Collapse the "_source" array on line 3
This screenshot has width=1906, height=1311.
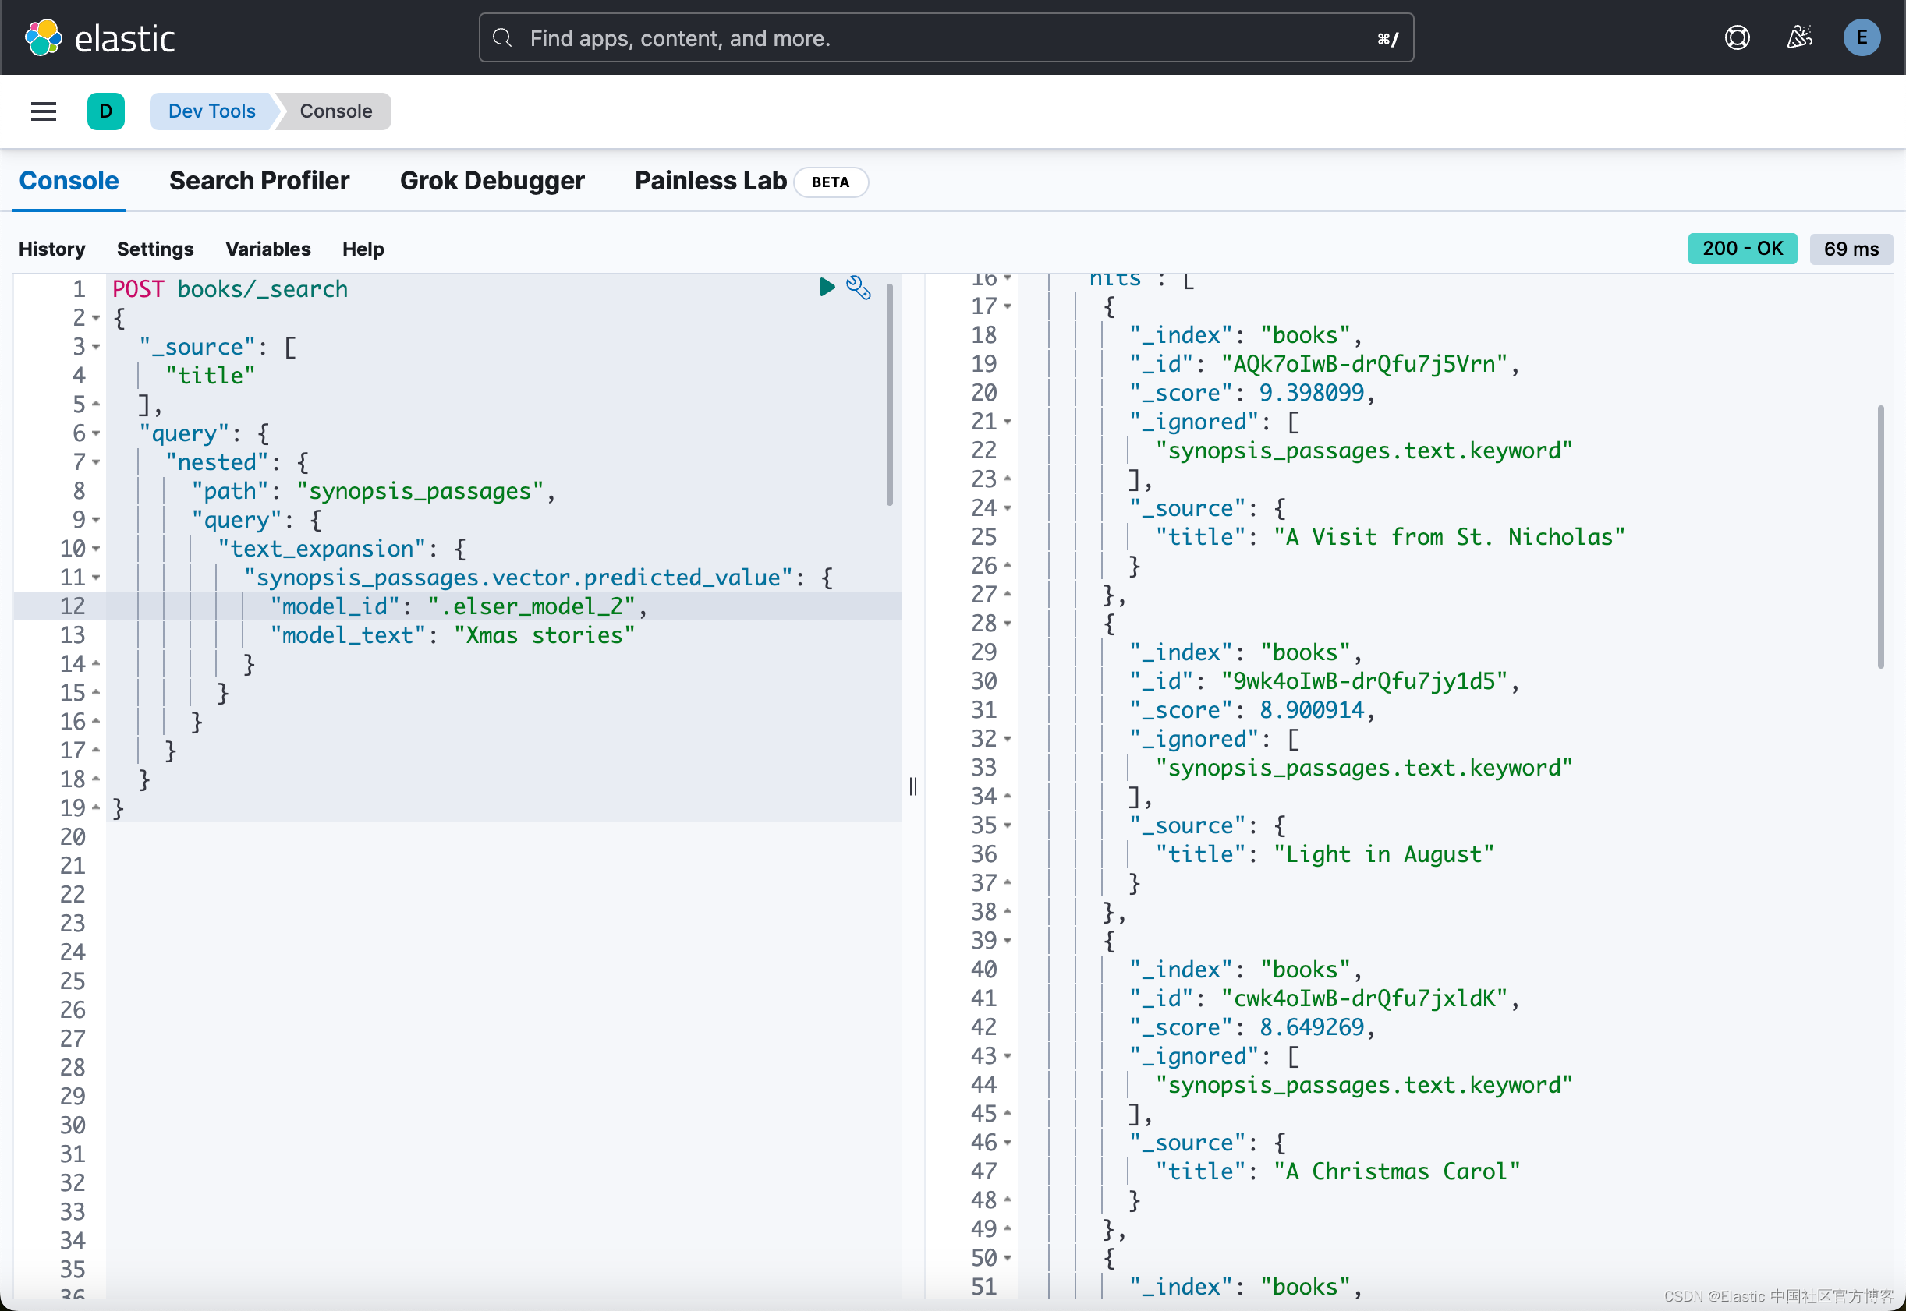[96, 348]
